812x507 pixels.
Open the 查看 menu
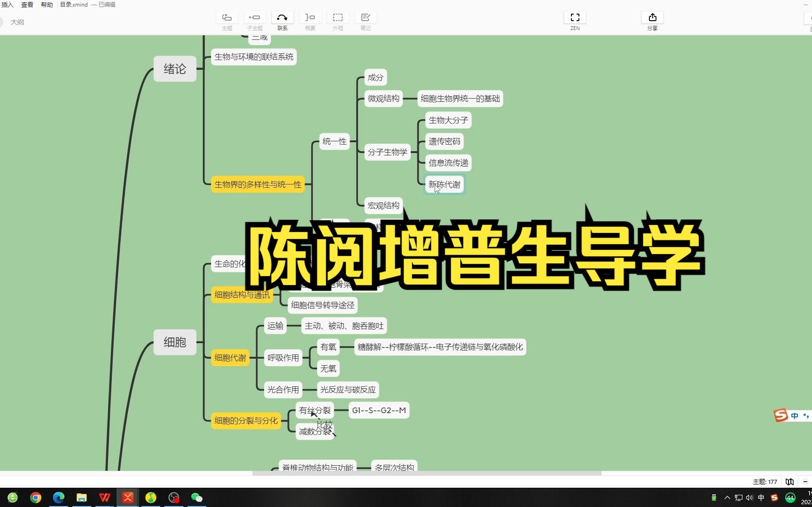(x=27, y=5)
